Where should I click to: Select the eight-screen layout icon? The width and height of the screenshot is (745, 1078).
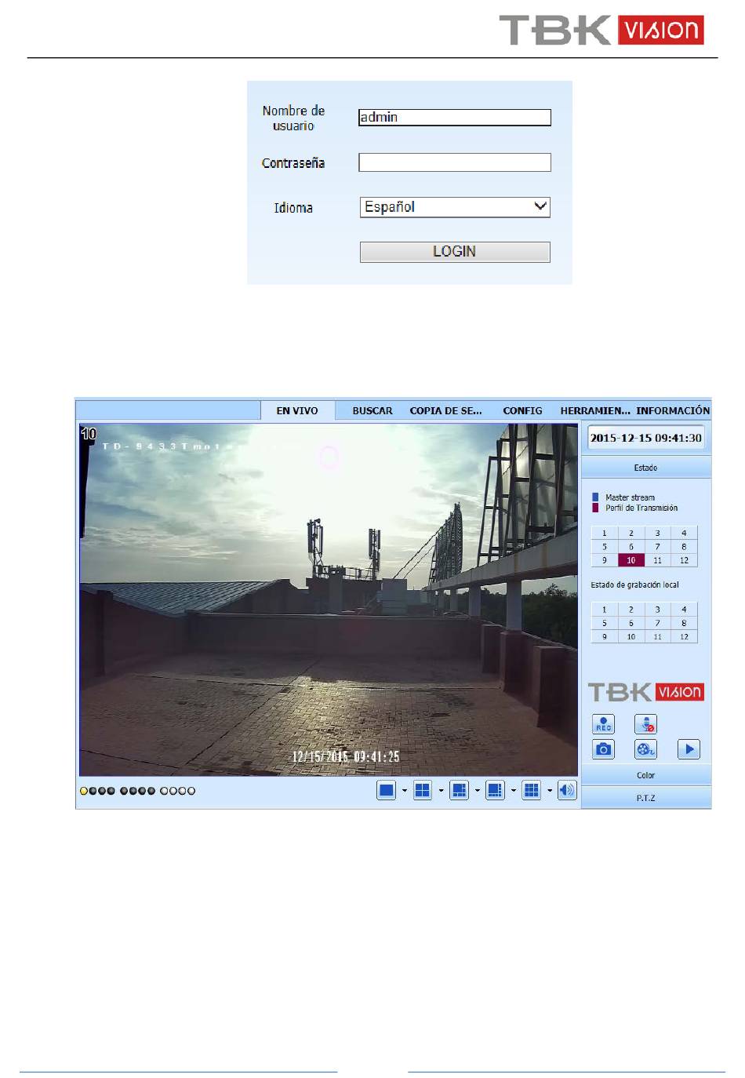point(495,790)
